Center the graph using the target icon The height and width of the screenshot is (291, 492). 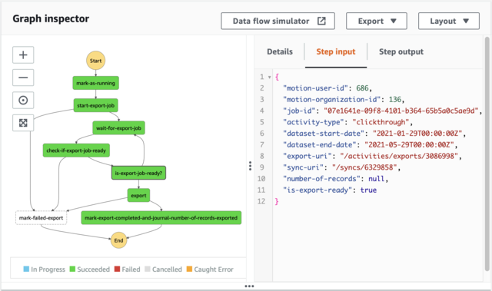point(23,101)
